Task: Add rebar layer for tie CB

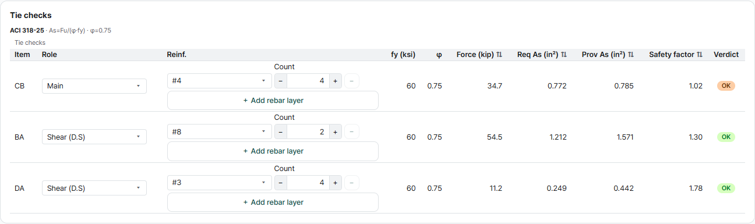Action: click(273, 100)
